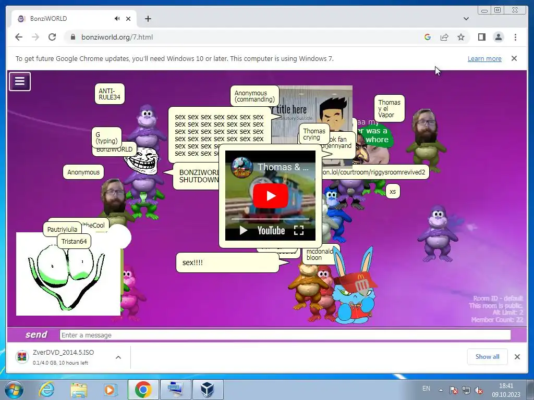The image size is (534, 400).
Task: Click the ANTI-RULE34 name tag
Action: tap(110, 94)
